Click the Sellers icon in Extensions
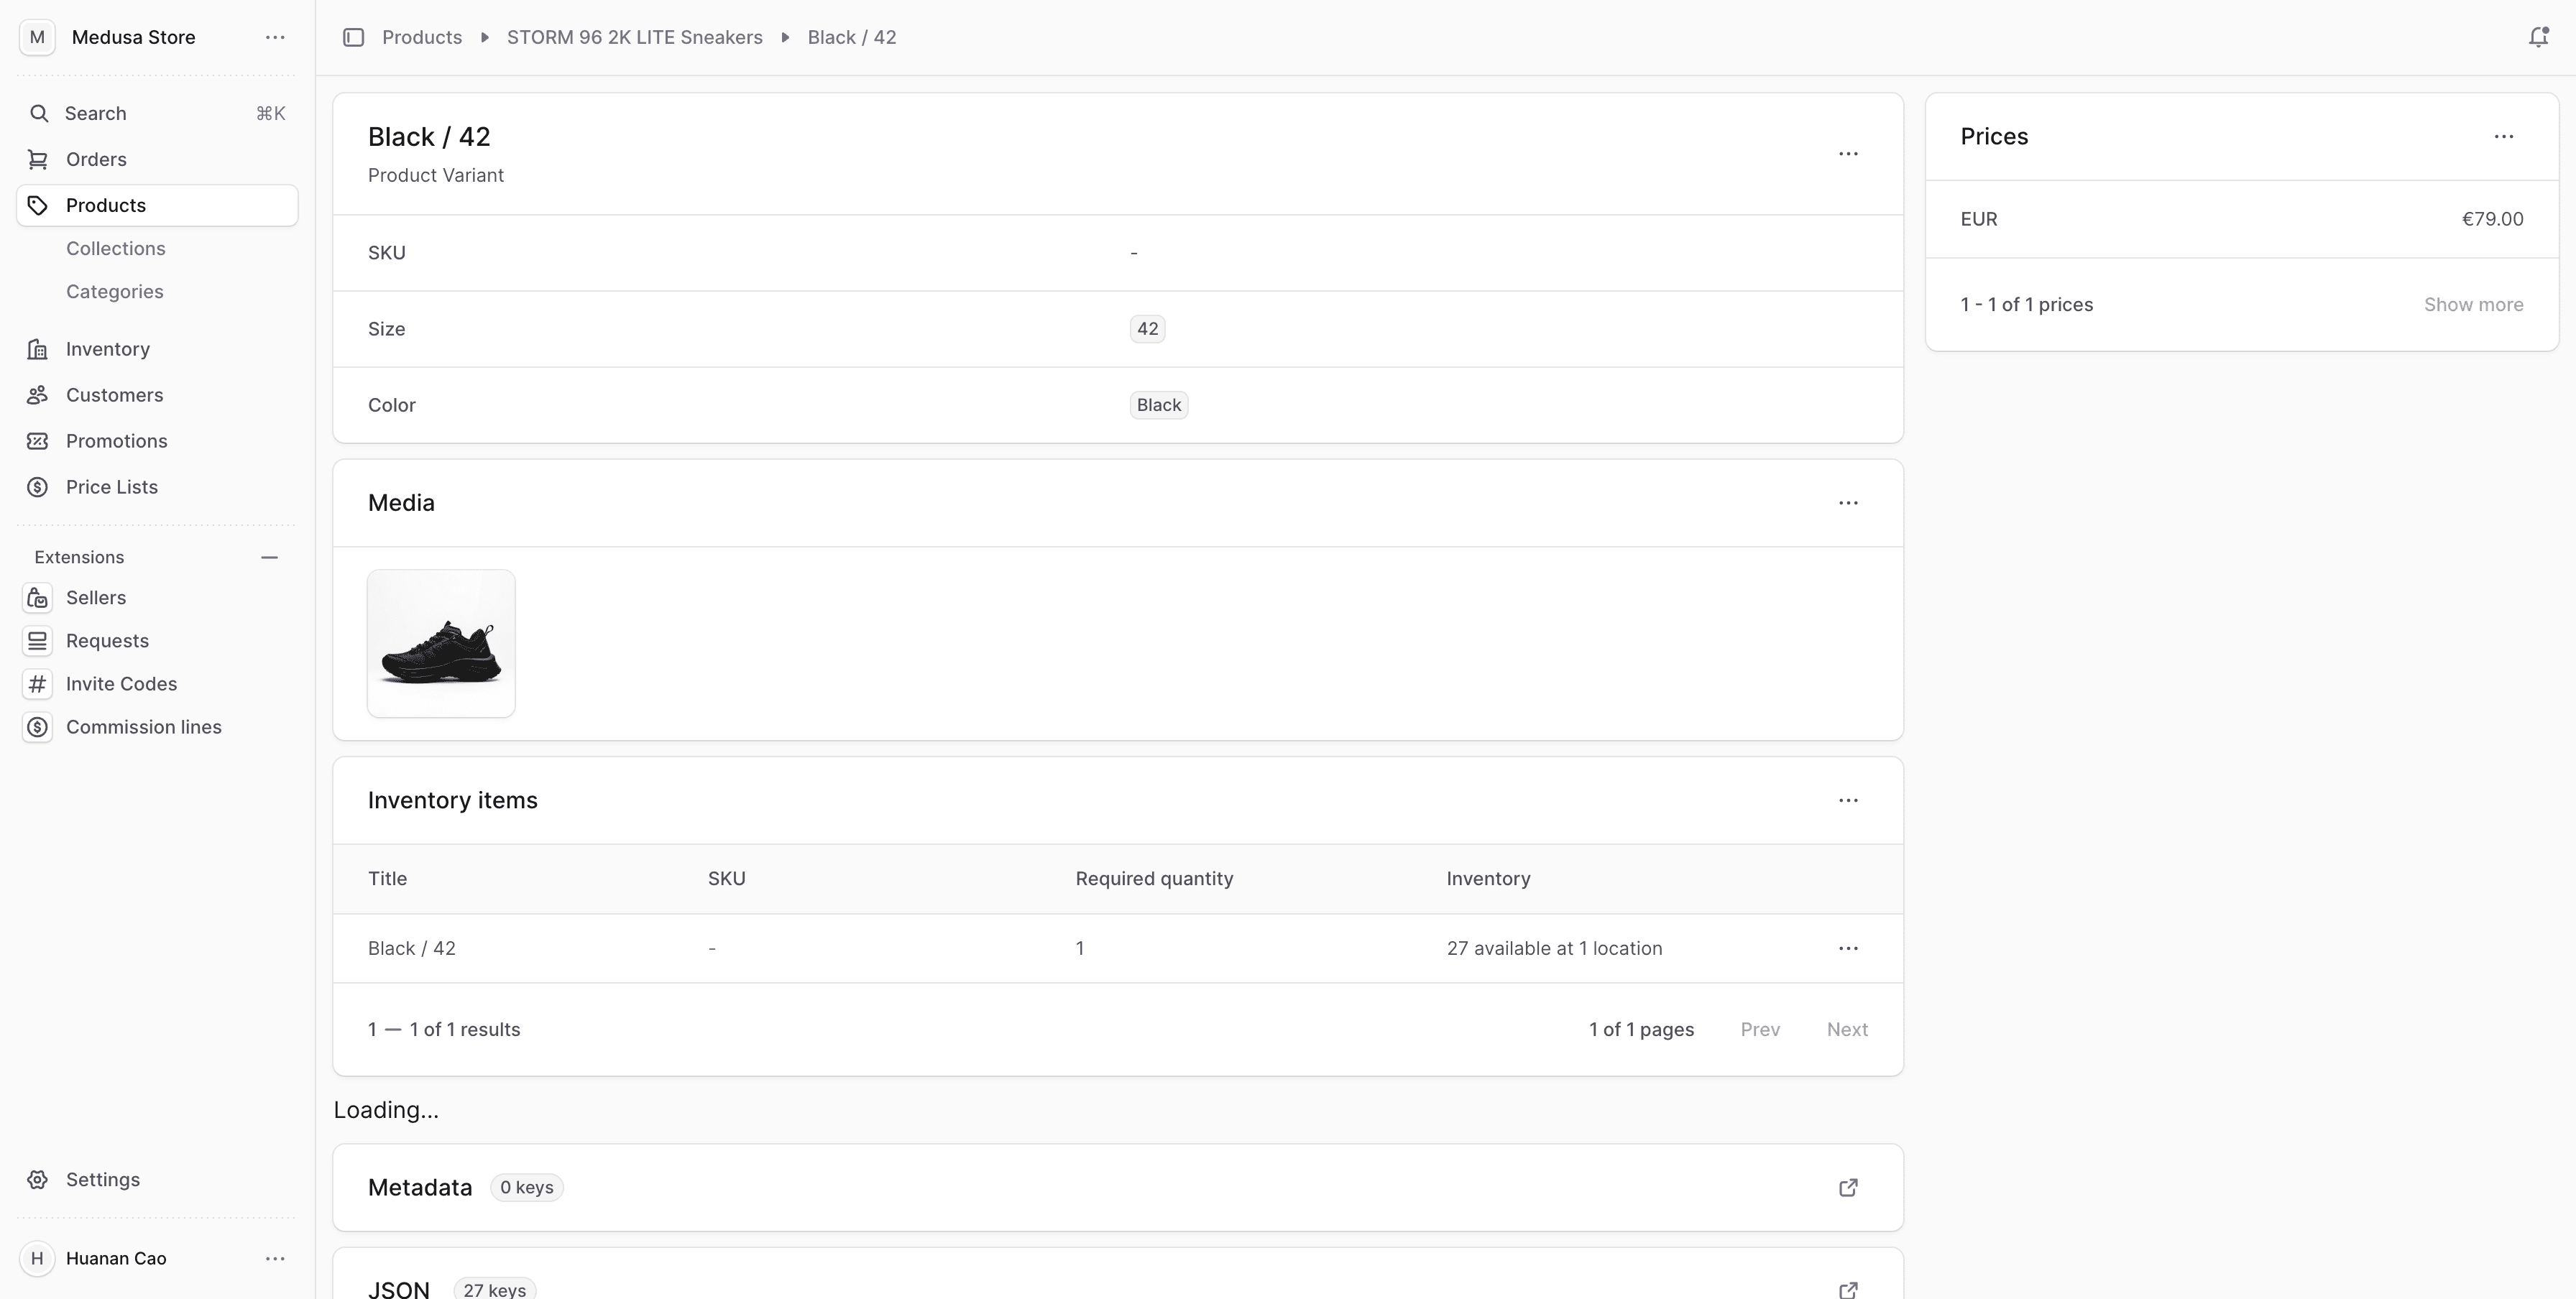 coord(38,598)
